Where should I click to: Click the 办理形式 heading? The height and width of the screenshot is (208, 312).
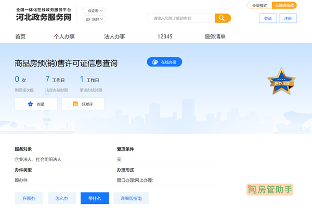coord(125,170)
